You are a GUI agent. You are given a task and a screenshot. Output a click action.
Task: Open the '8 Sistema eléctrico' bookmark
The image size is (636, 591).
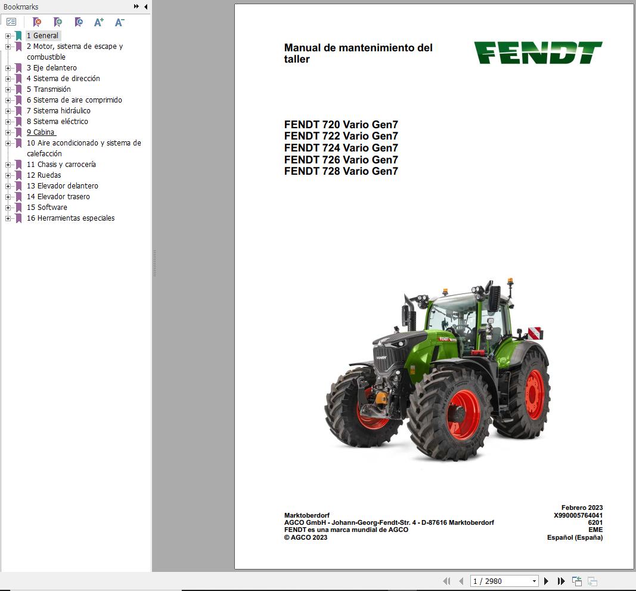click(57, 122)
